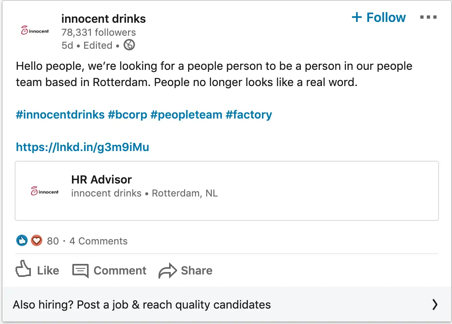
Task: Open the #factory hashtag
Action: (x=249, y=114)
